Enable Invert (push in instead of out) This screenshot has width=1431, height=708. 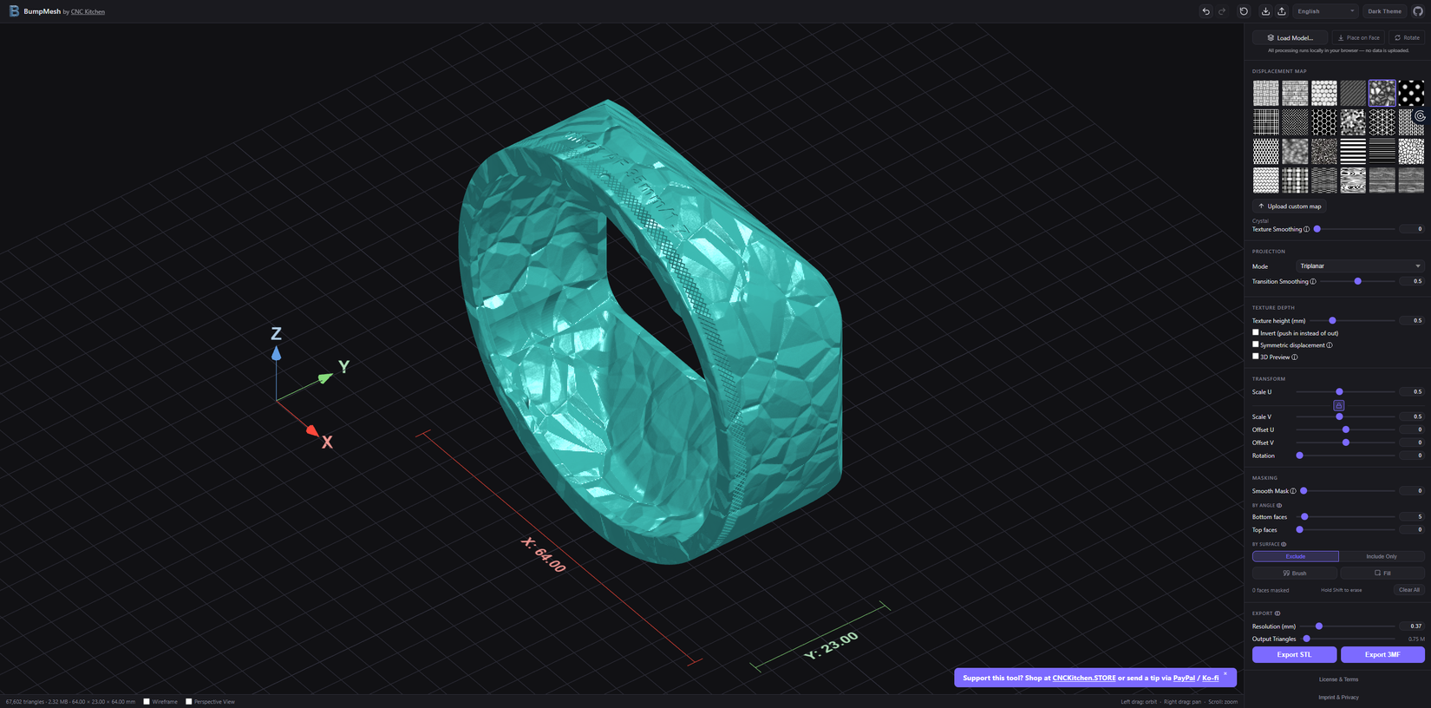tap(1255, 332)
